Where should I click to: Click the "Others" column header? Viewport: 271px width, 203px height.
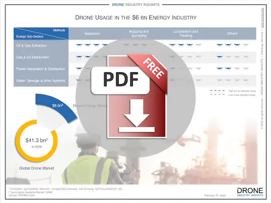[x=233, y=33]
